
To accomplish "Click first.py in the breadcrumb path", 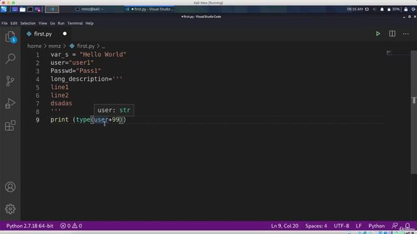I will [x=85, y=46].
